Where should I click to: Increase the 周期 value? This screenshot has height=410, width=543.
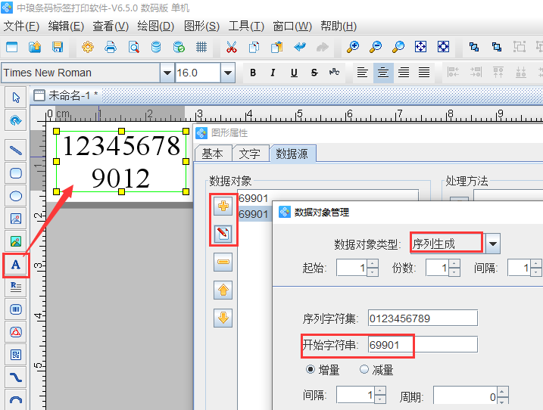tap(502, 391)
